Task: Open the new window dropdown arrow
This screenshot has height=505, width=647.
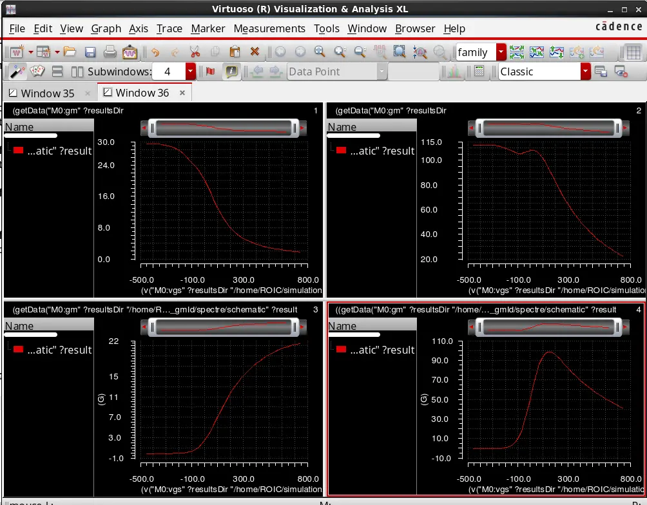Action: [30, 52]
